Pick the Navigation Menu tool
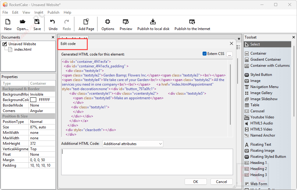Image resolution: width=297 pixels, height=190 pixels. 261,87
